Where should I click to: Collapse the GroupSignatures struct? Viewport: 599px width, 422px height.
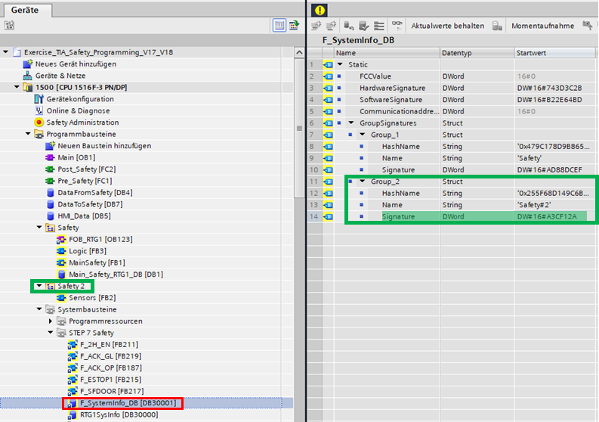(x=351, y=123)
